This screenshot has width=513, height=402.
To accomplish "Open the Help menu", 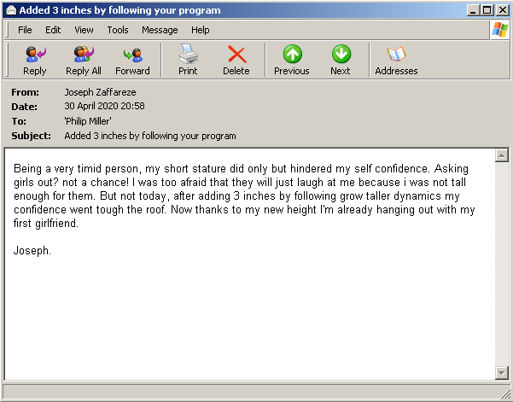I will [x=200, y=30].
